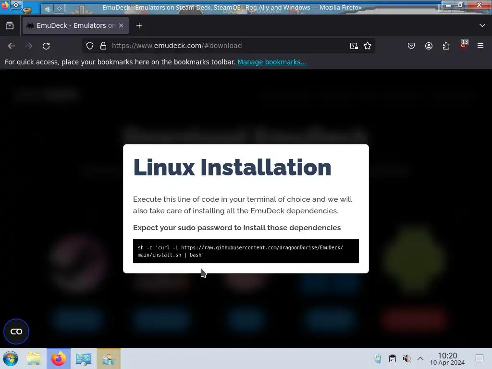Go back to the previous page

click(12, 46)
